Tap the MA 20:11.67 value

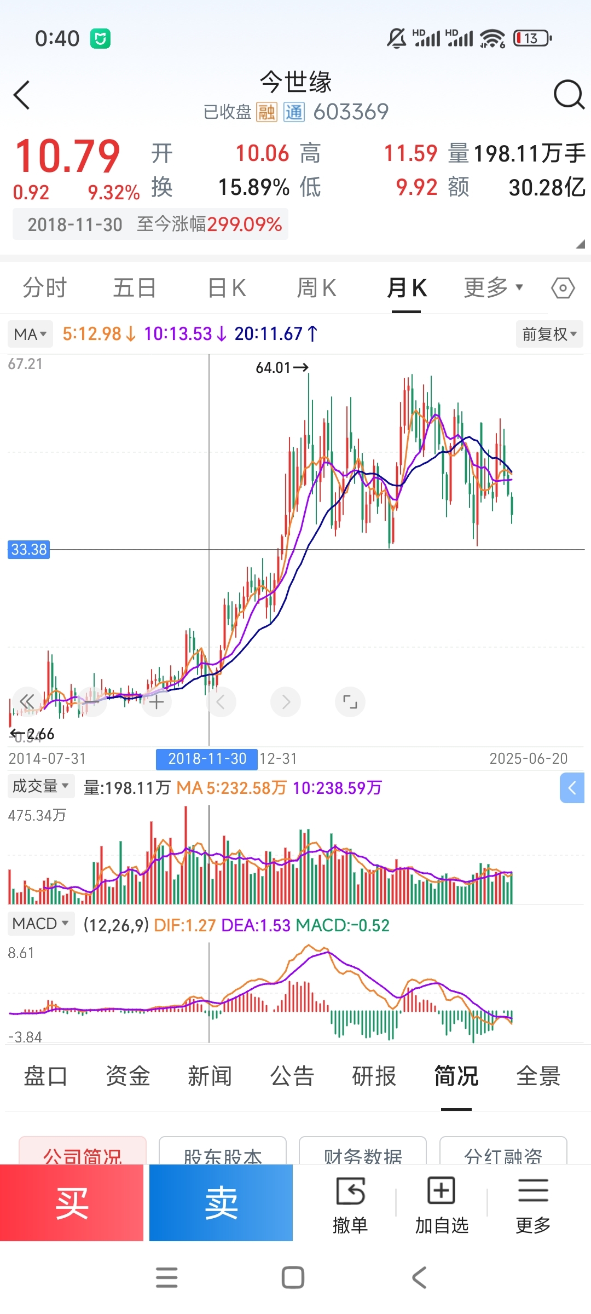click(276, 334)
